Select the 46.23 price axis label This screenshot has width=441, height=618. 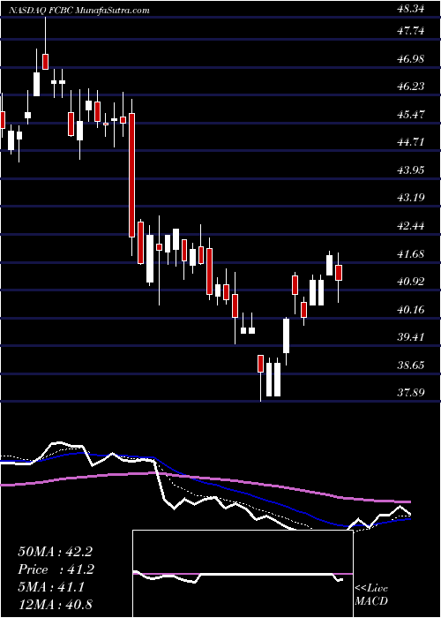(x=410, y=87)
